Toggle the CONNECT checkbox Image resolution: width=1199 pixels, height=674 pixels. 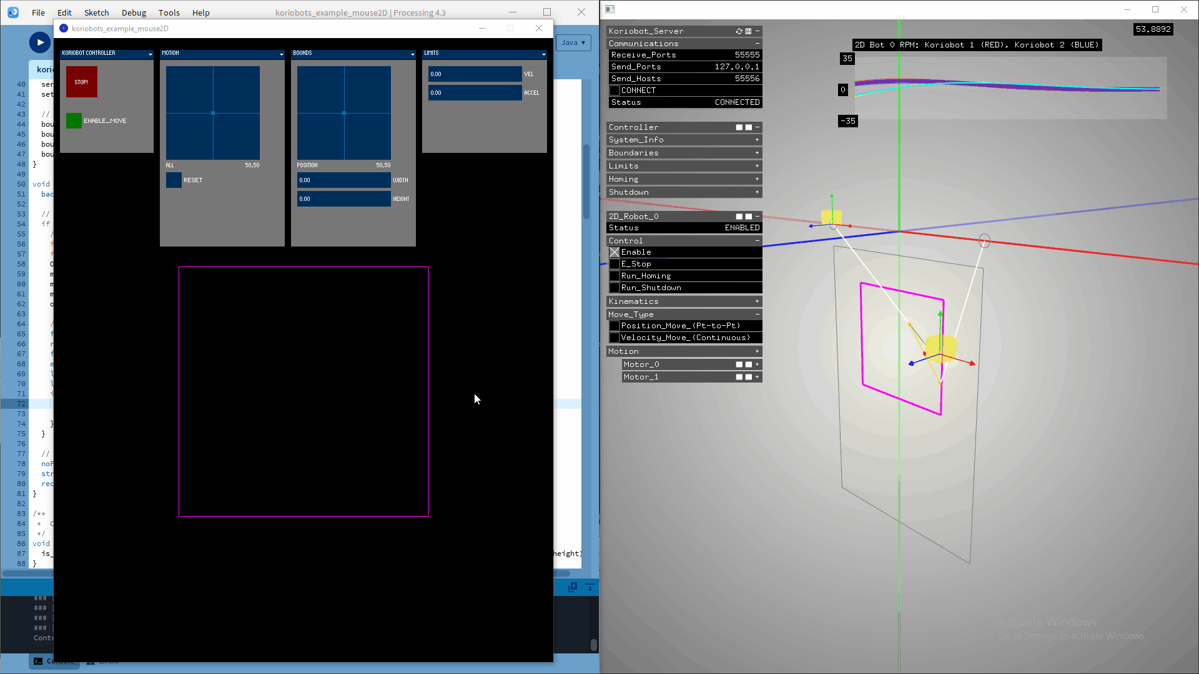614,90
